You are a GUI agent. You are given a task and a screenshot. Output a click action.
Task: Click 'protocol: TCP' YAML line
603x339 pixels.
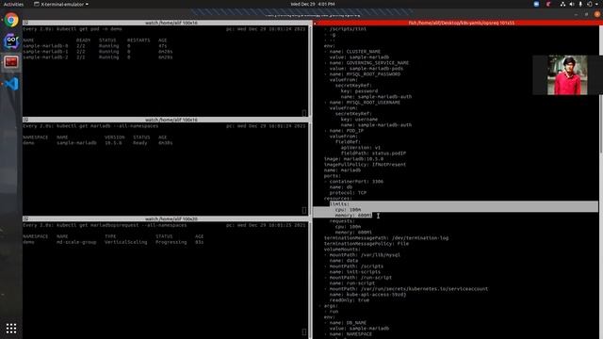[348, 192]
